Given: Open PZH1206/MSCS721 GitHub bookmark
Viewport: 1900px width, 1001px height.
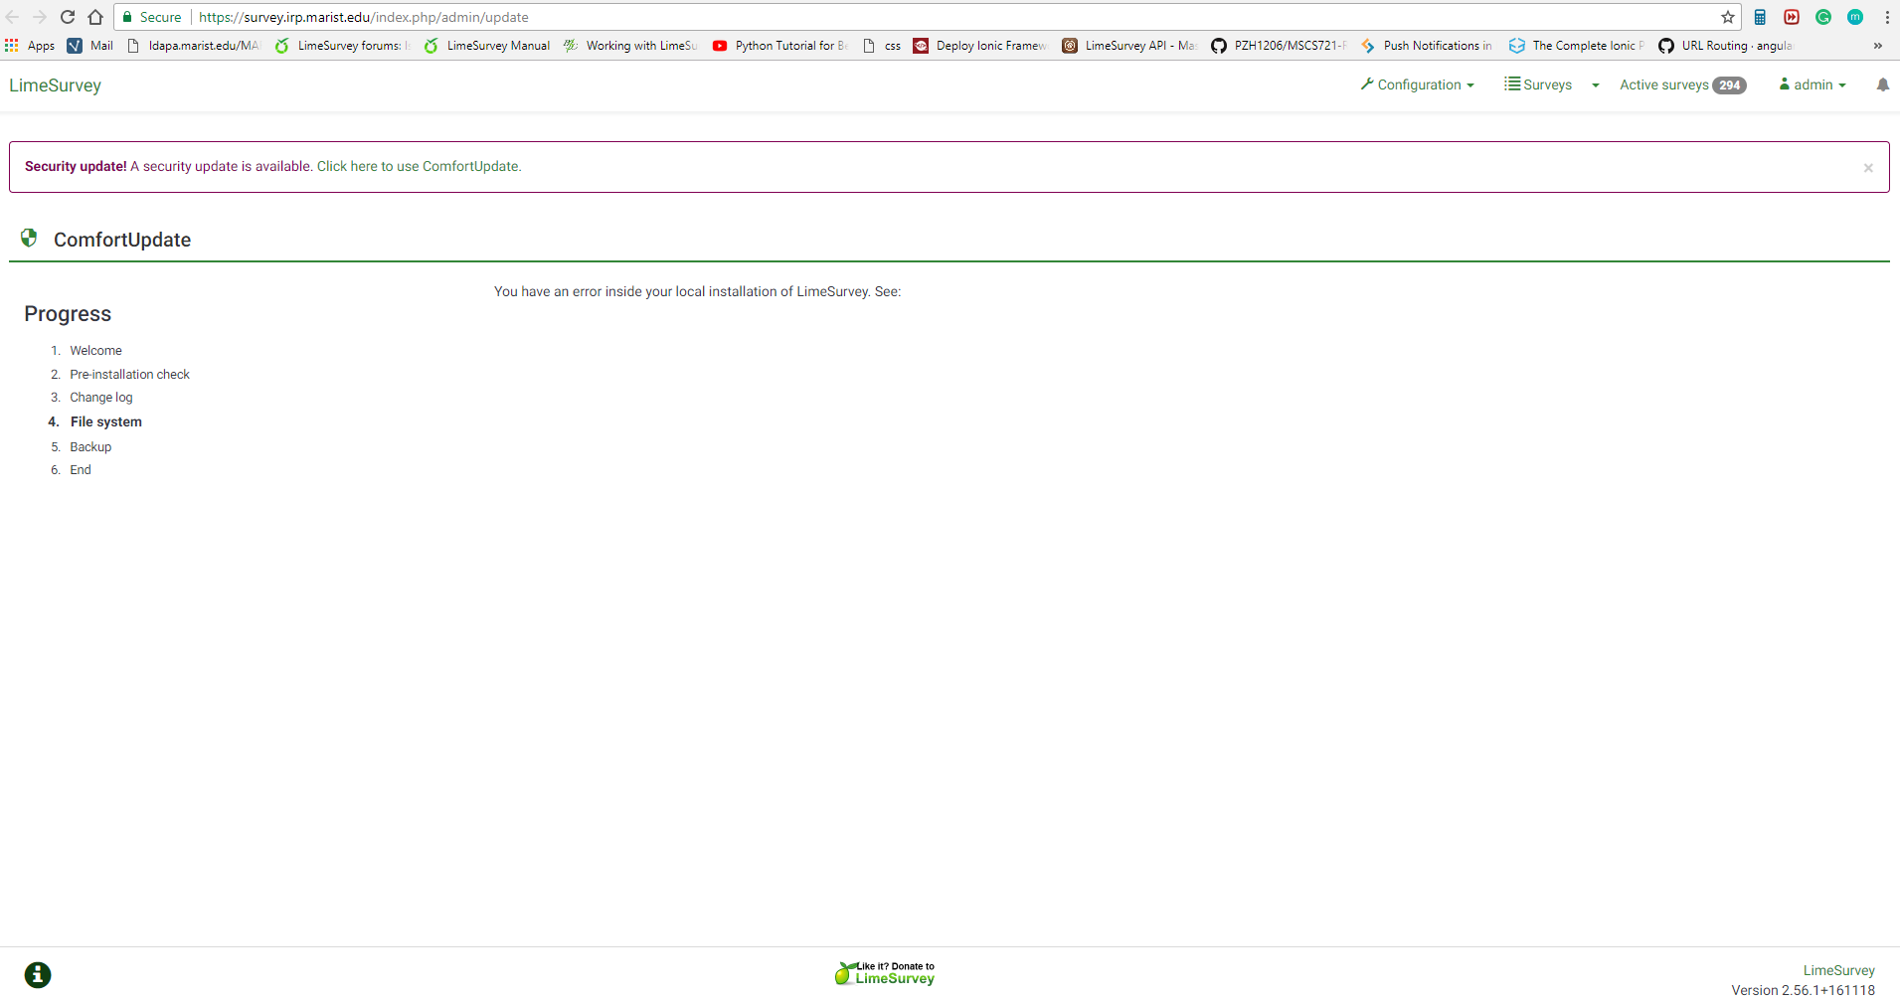Looking at the screenshot, I should 1279,46.
